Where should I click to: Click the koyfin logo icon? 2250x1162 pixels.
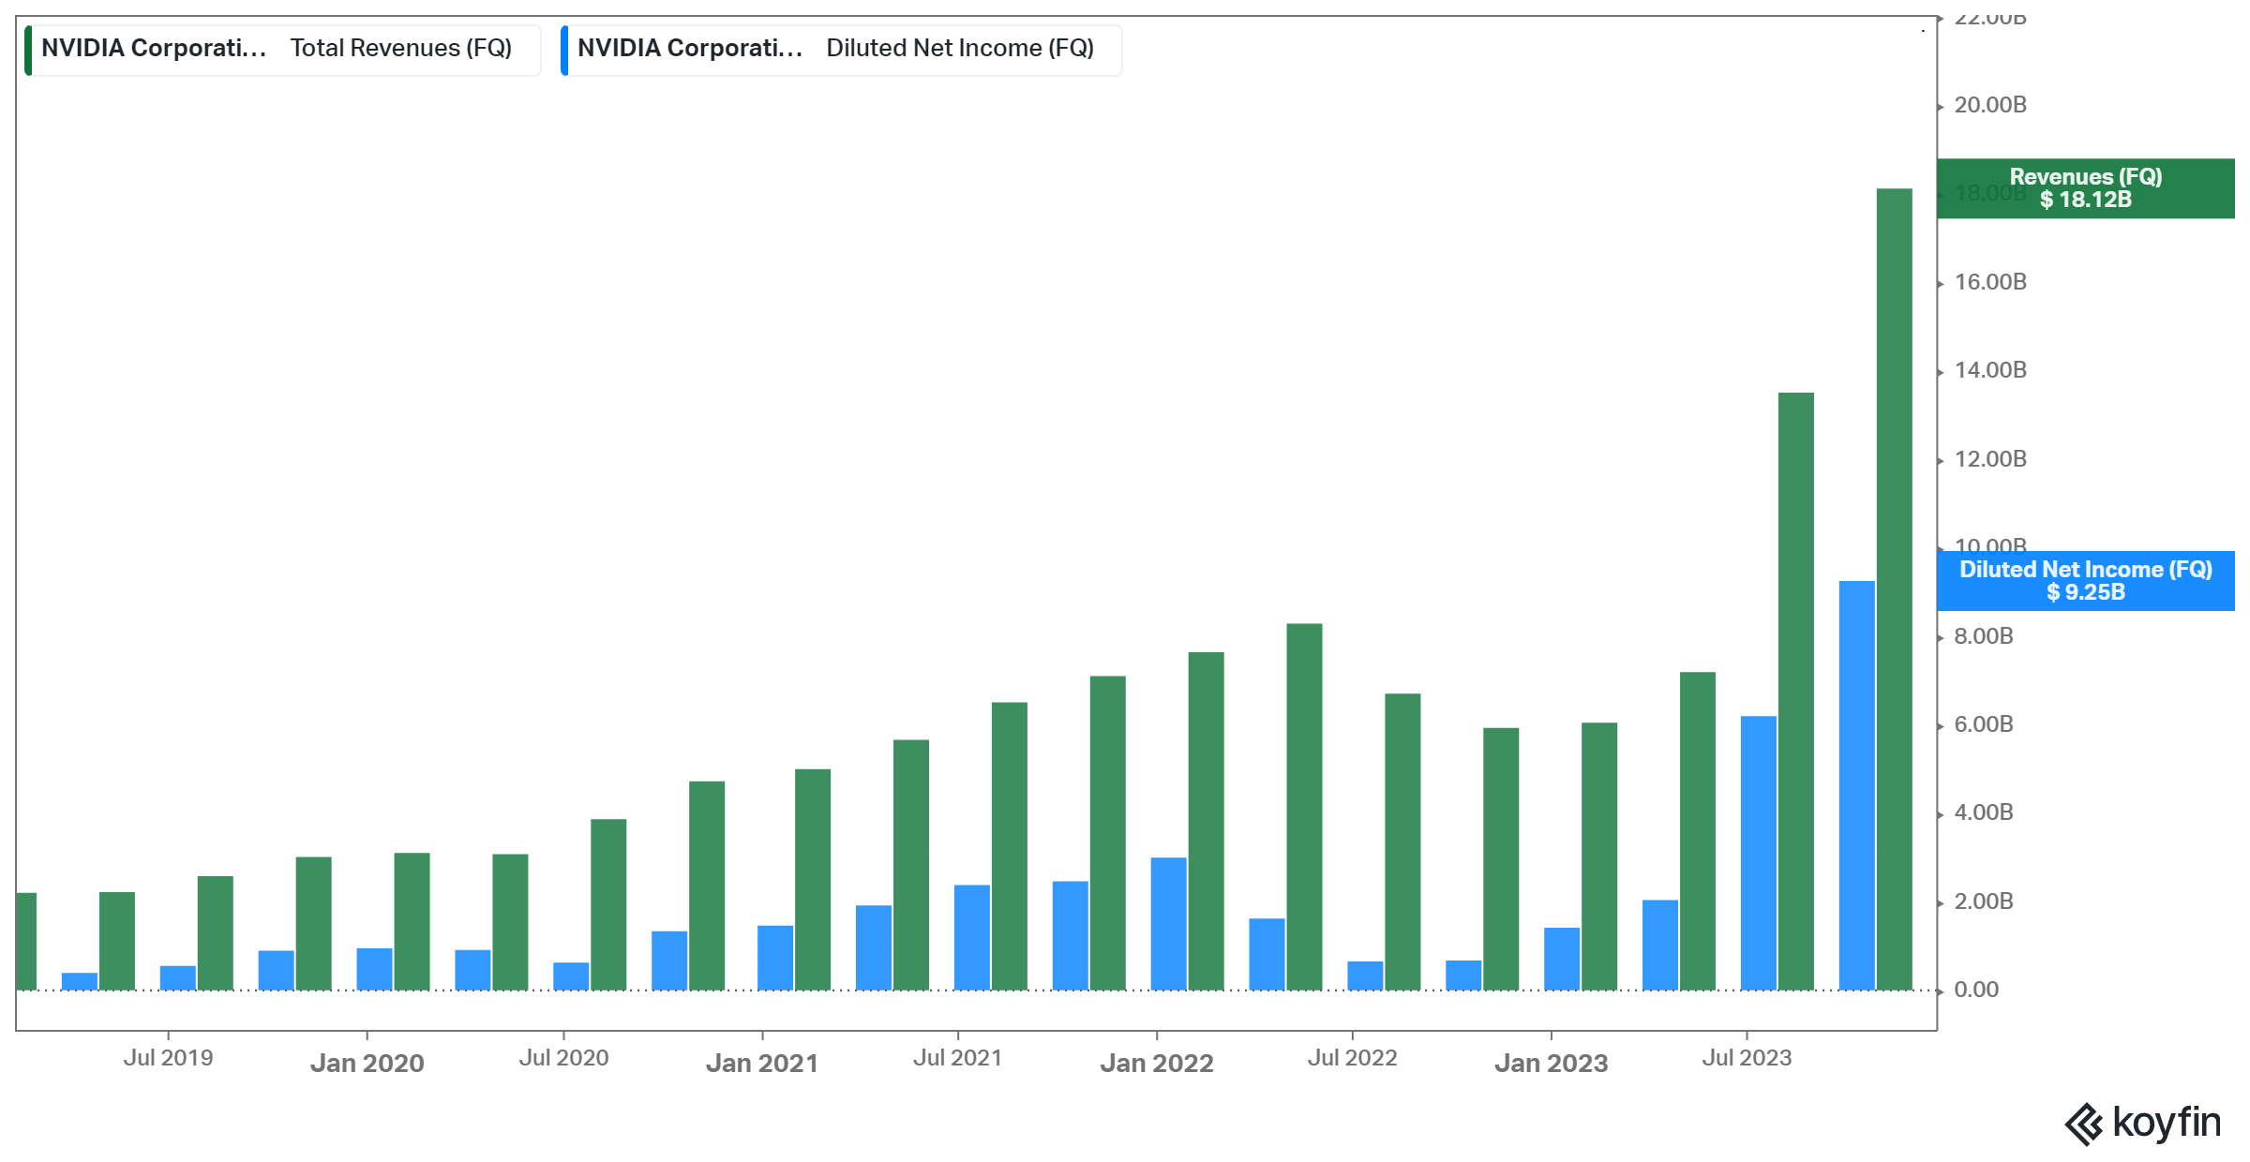(x=2085, y=1124)
